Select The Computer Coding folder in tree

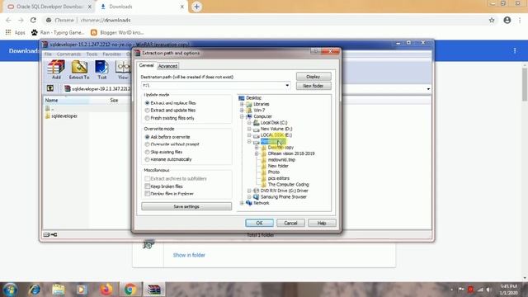click(x=288, y=185)
